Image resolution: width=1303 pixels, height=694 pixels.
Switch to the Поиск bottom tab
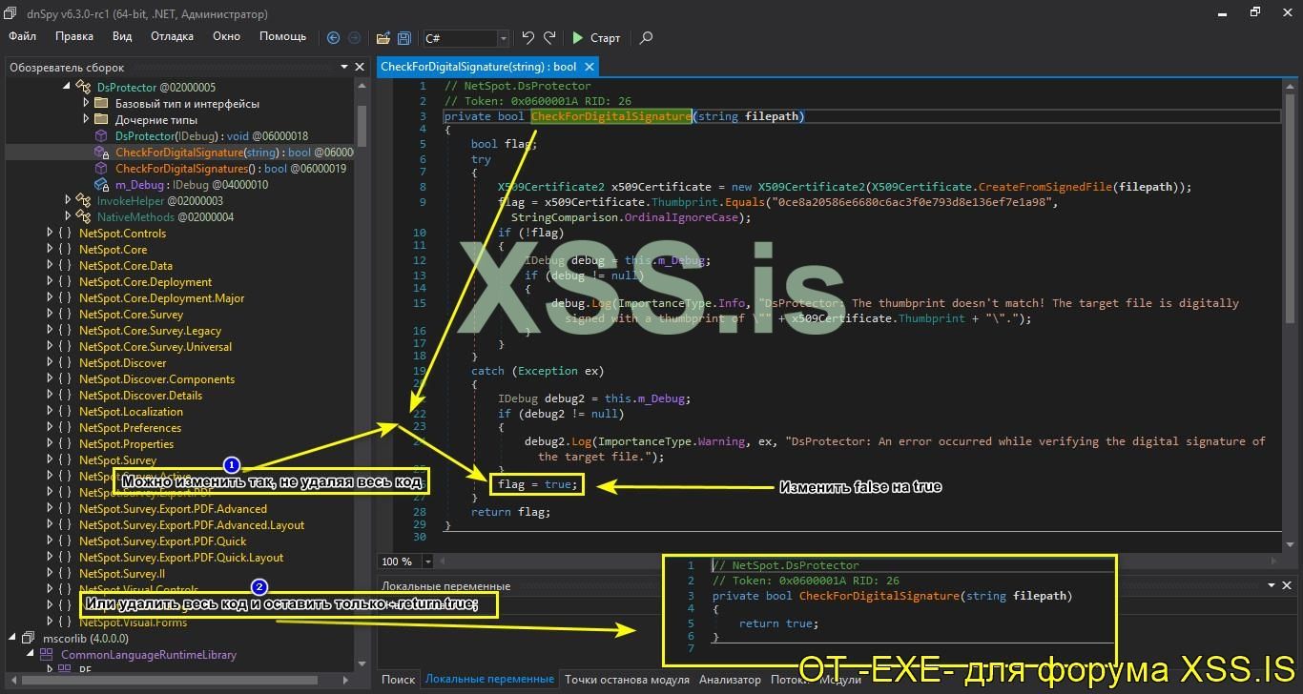click(399, 680)
